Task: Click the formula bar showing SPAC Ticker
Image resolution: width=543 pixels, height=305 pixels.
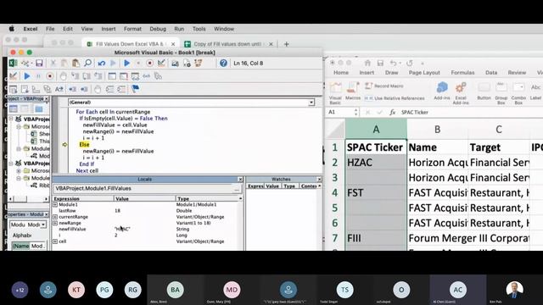Action: tap(471, 112)
